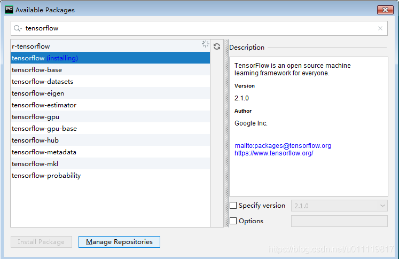
Task: Click the Install Package button
Action: pyautogui.click(x=41, y=242)
